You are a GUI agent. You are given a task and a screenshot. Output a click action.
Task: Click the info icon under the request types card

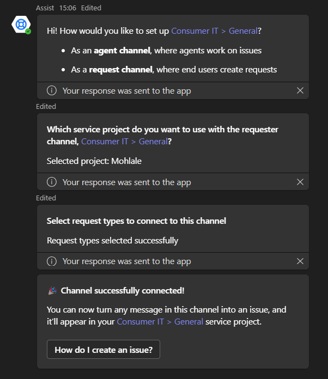point(52,261)
